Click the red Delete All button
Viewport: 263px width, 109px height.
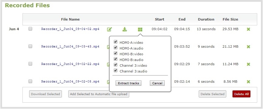tap(241, 94)
